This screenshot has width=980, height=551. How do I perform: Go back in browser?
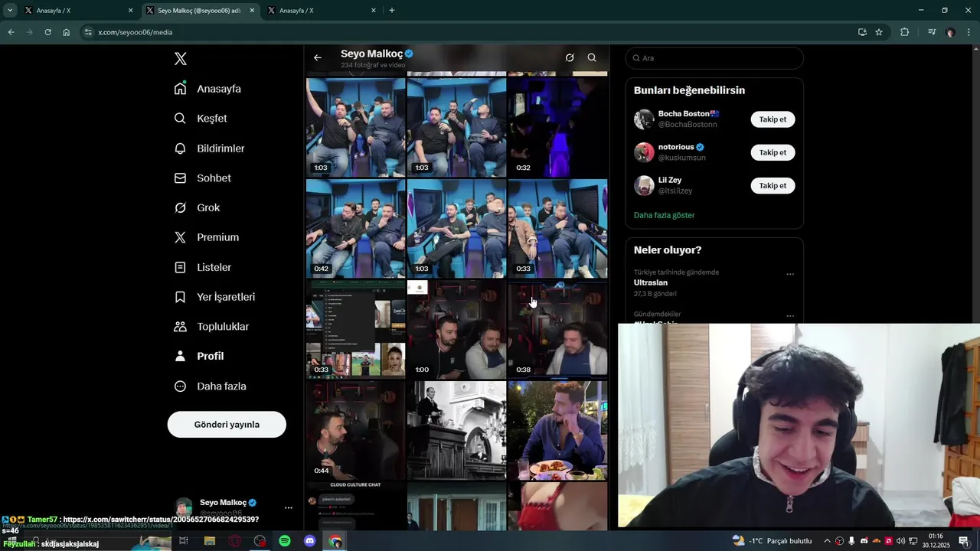pyautogui.click(x=11, y=32)
